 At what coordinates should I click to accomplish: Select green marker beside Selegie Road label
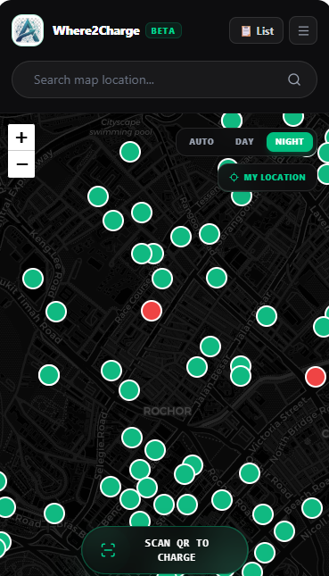coord(111,487)
